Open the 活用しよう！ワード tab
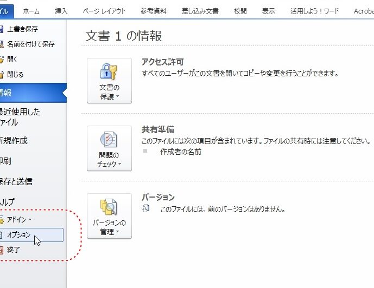374x288 pixels. tap(314, 11)
